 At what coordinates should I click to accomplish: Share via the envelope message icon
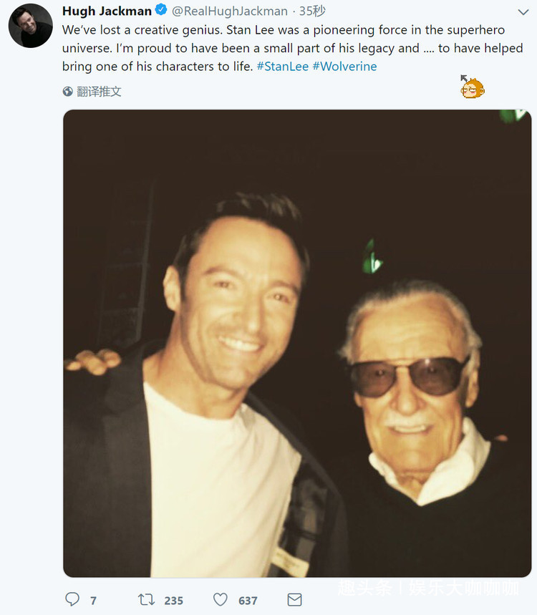(294, 599)
